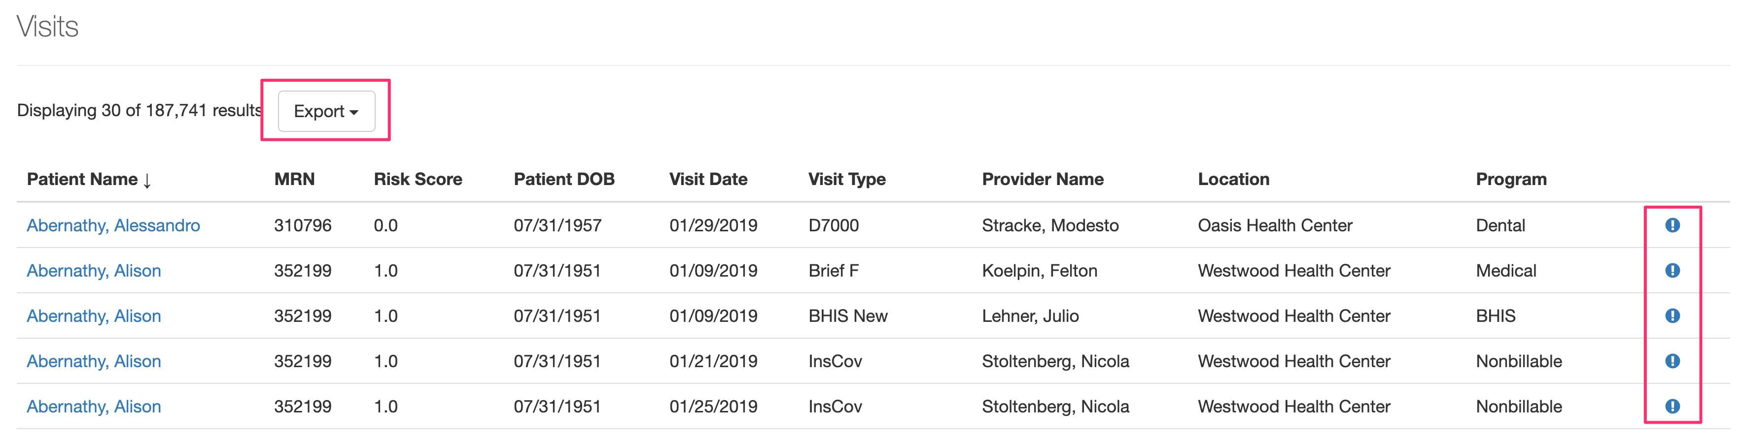The image size is (1743, 439).
Task: Click the alert icon on the Brief F visit row
Action: (1672, 270)
